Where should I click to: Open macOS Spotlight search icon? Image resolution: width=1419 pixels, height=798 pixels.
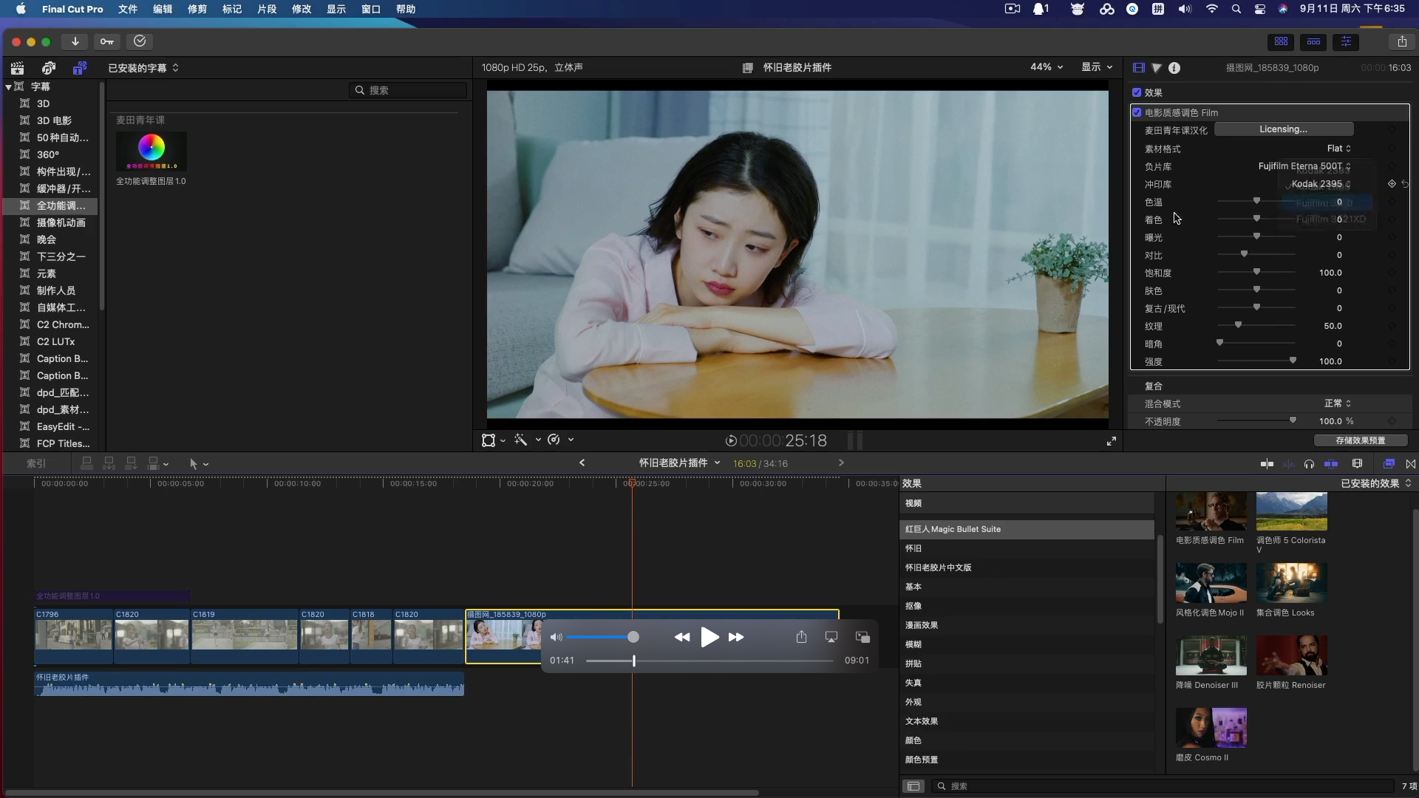pos(1236,9)
